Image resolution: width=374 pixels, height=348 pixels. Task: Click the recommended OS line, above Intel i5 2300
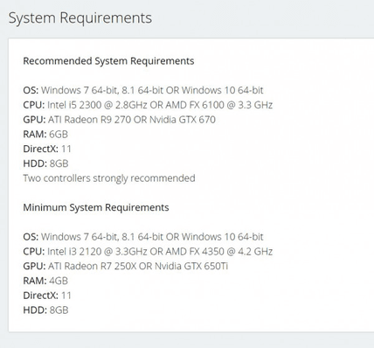[143, 90]
